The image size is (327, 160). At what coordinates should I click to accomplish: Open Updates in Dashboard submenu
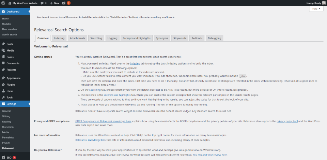click(x=7, y=24)
